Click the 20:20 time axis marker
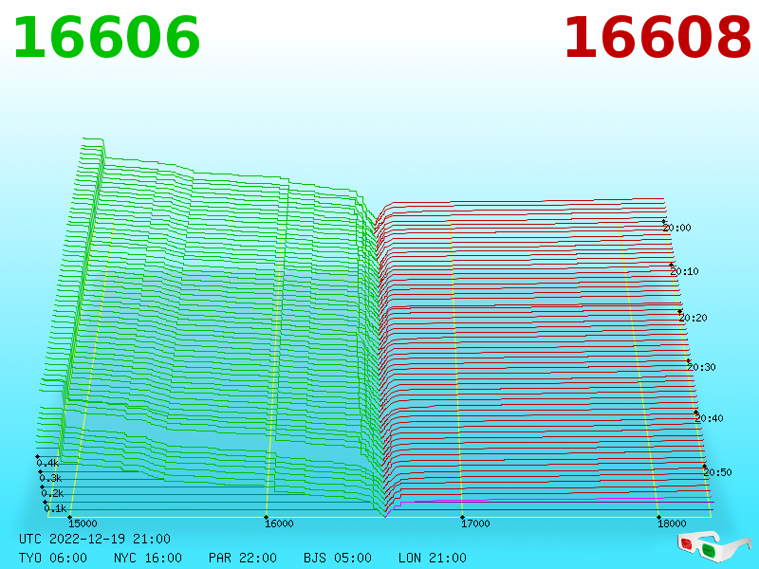Image resolution: width=759 pixels, height=569 pixels. coord(694,318)
